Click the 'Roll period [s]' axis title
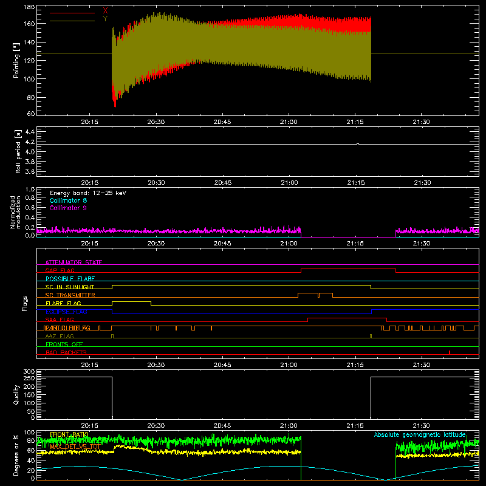 click(18, 151)
